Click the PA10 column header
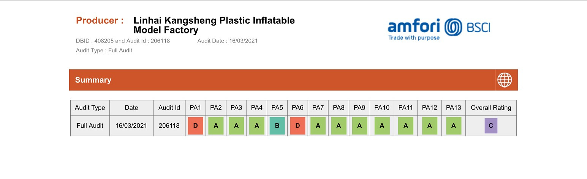 382,108
